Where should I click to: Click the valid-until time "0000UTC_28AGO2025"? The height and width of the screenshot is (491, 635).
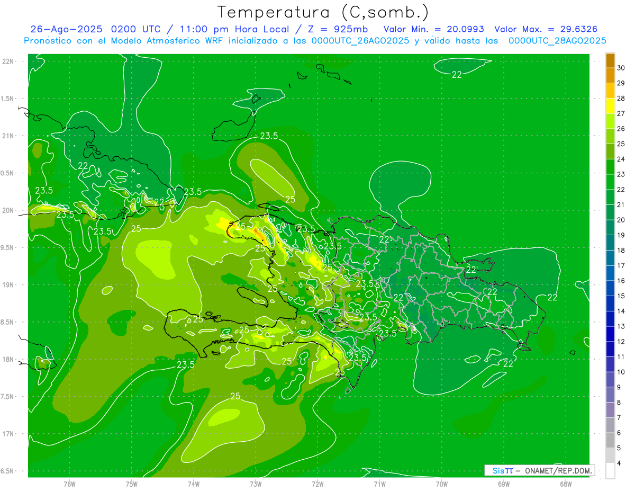557,41
